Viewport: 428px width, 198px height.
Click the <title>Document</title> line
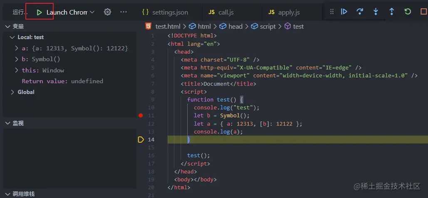(218, 84)
